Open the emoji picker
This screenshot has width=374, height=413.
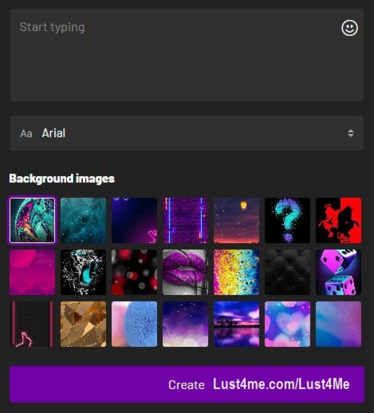(350, 29)
